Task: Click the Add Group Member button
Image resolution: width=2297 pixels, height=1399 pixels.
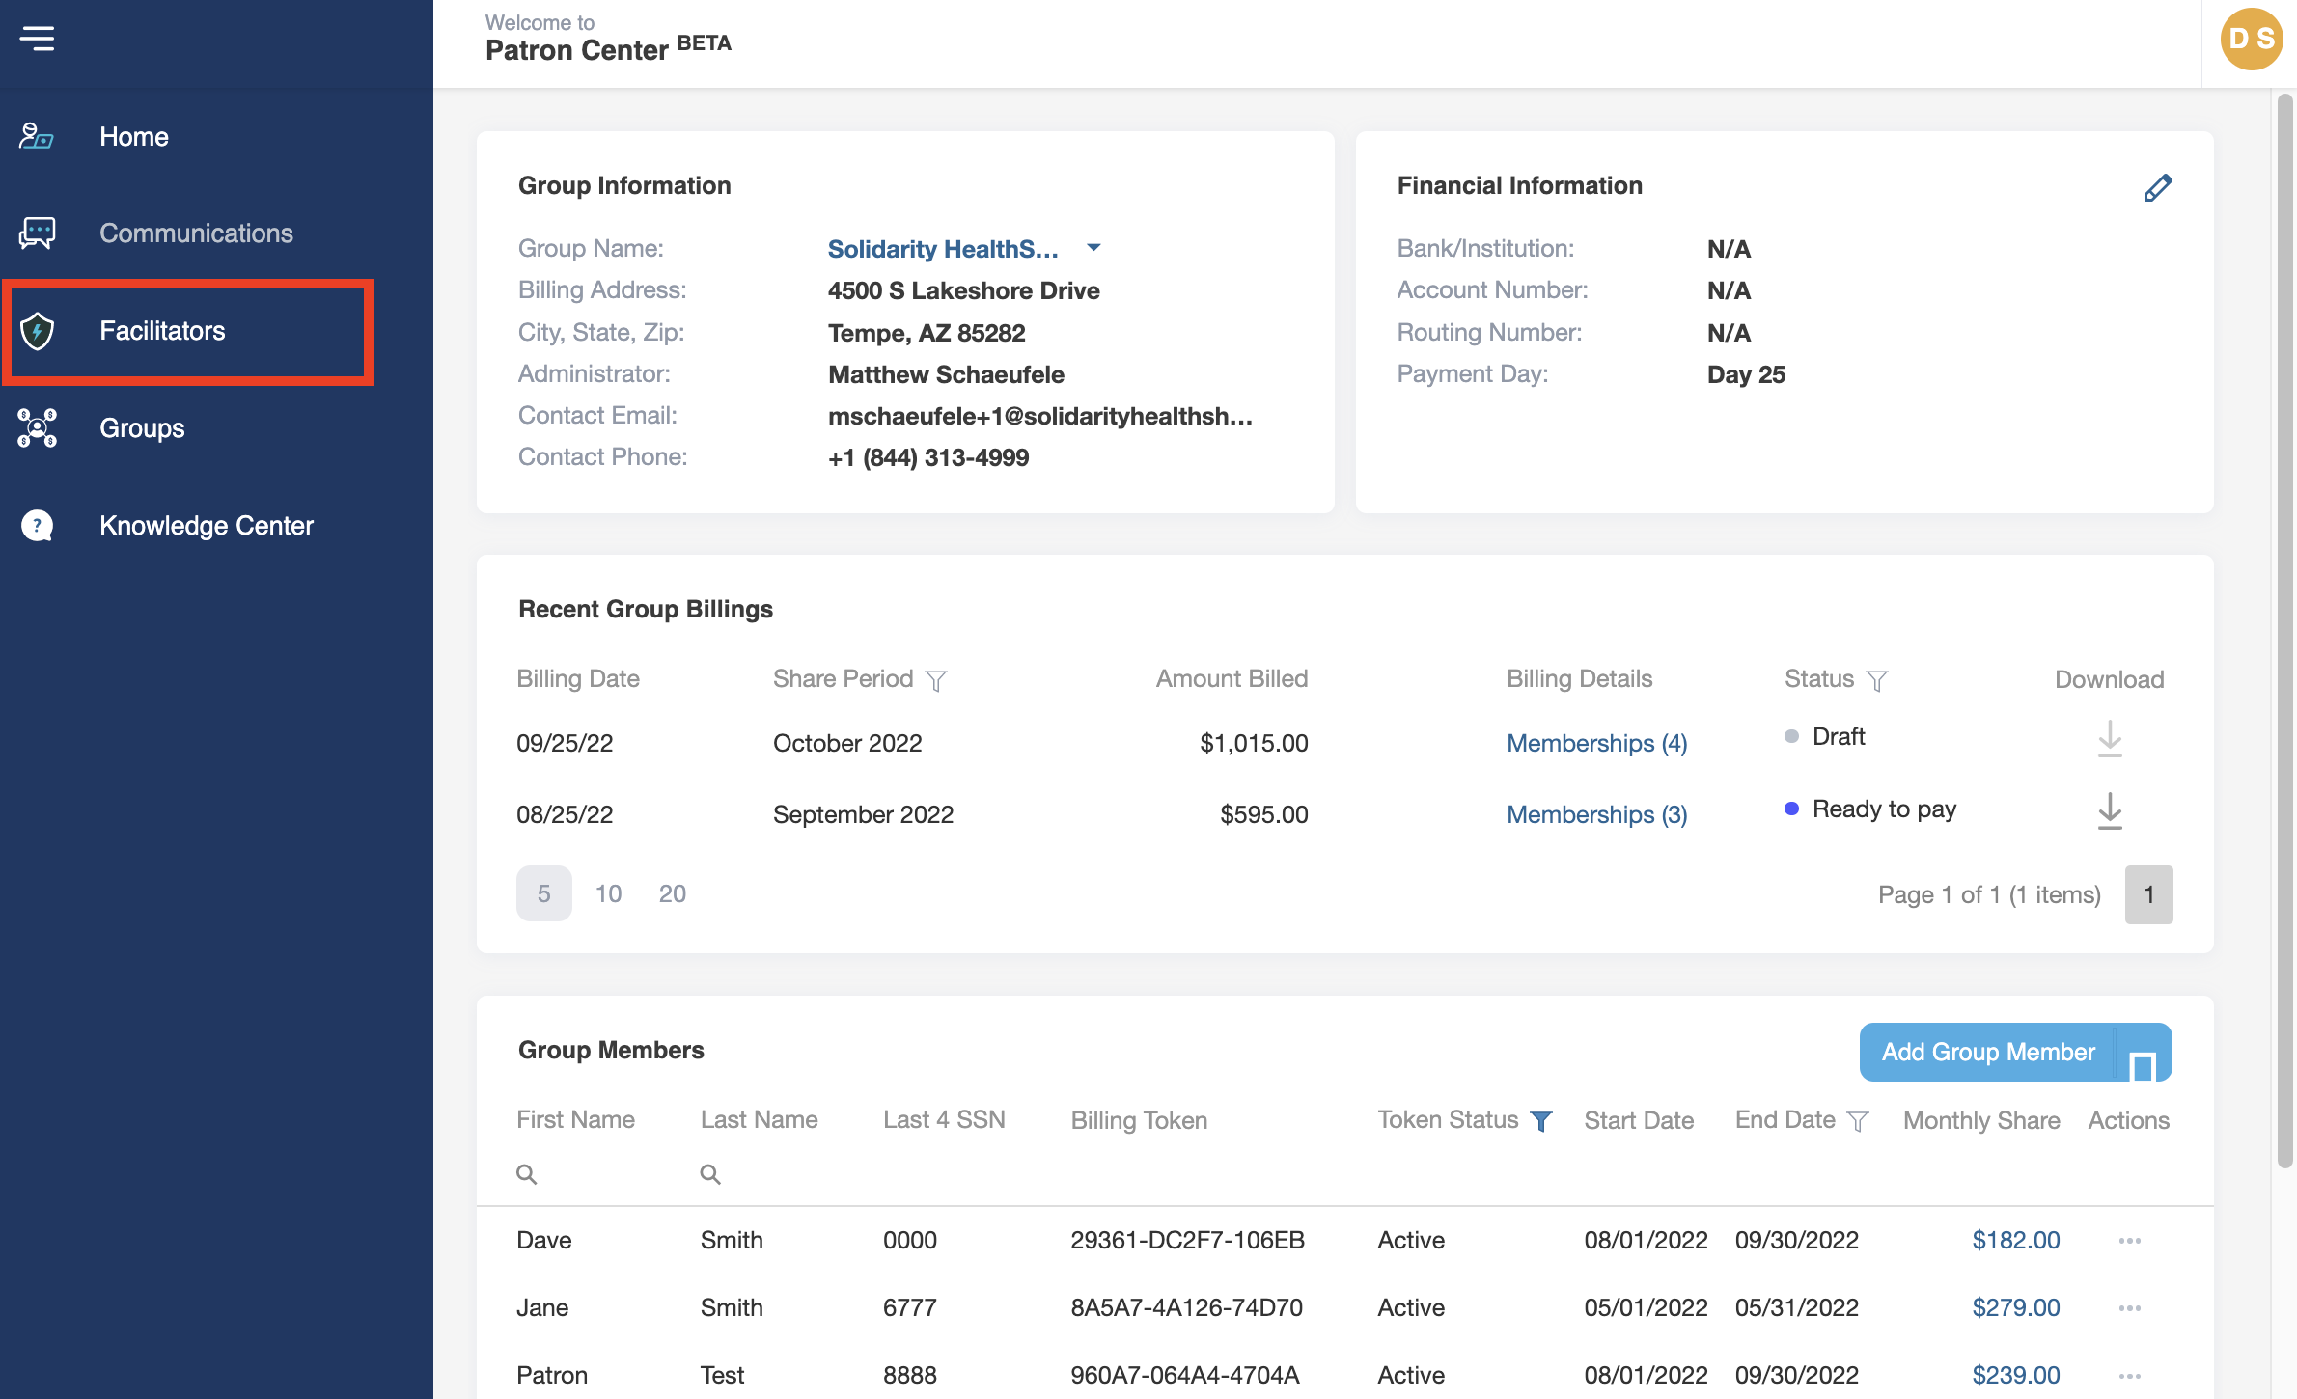Action: [1987, 1053]
